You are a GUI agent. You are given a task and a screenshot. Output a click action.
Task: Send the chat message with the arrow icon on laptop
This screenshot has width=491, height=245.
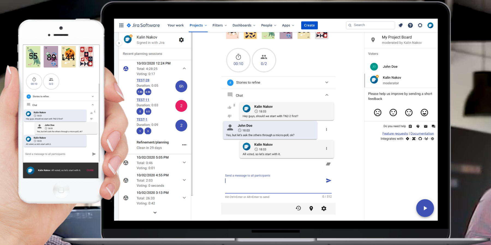(329, 180)
